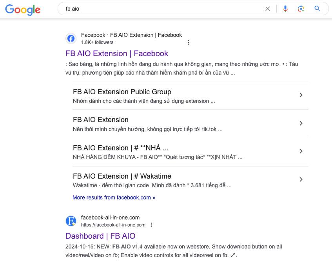
Task: Expand chevron for NHÁ HÀNG ĐÊM KHUYA row
Action: click(x=301, y=151)
